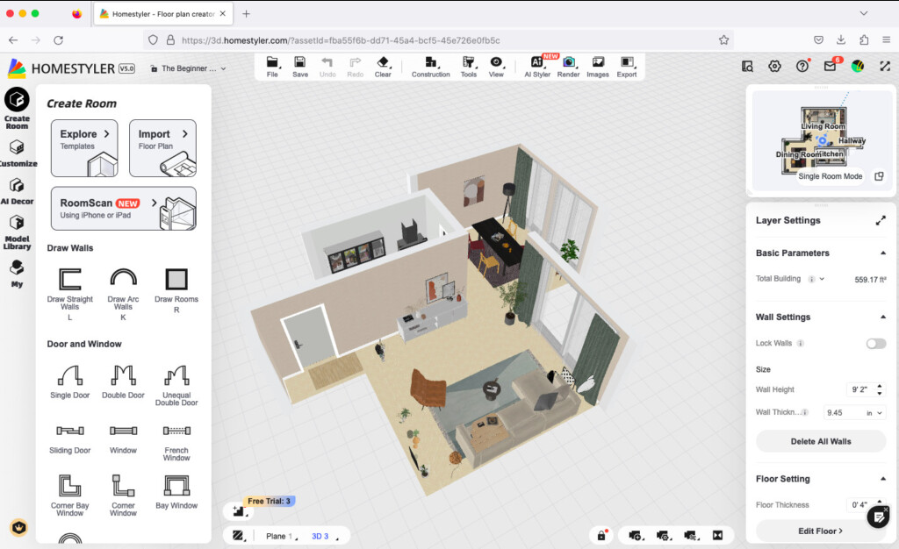Open Import Floor Plan card
Viewport: 899px width, 549px height.
(162, 148)
